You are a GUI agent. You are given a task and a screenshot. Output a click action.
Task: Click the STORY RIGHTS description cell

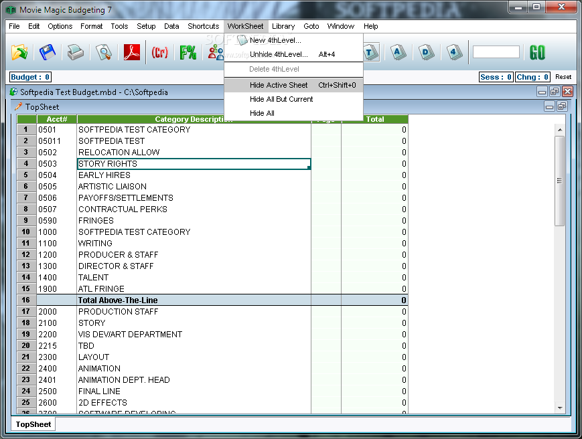[x=194, y=164]
